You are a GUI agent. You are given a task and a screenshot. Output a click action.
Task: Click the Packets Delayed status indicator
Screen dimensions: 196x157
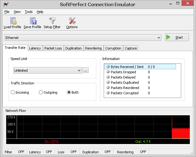point(108,77)
